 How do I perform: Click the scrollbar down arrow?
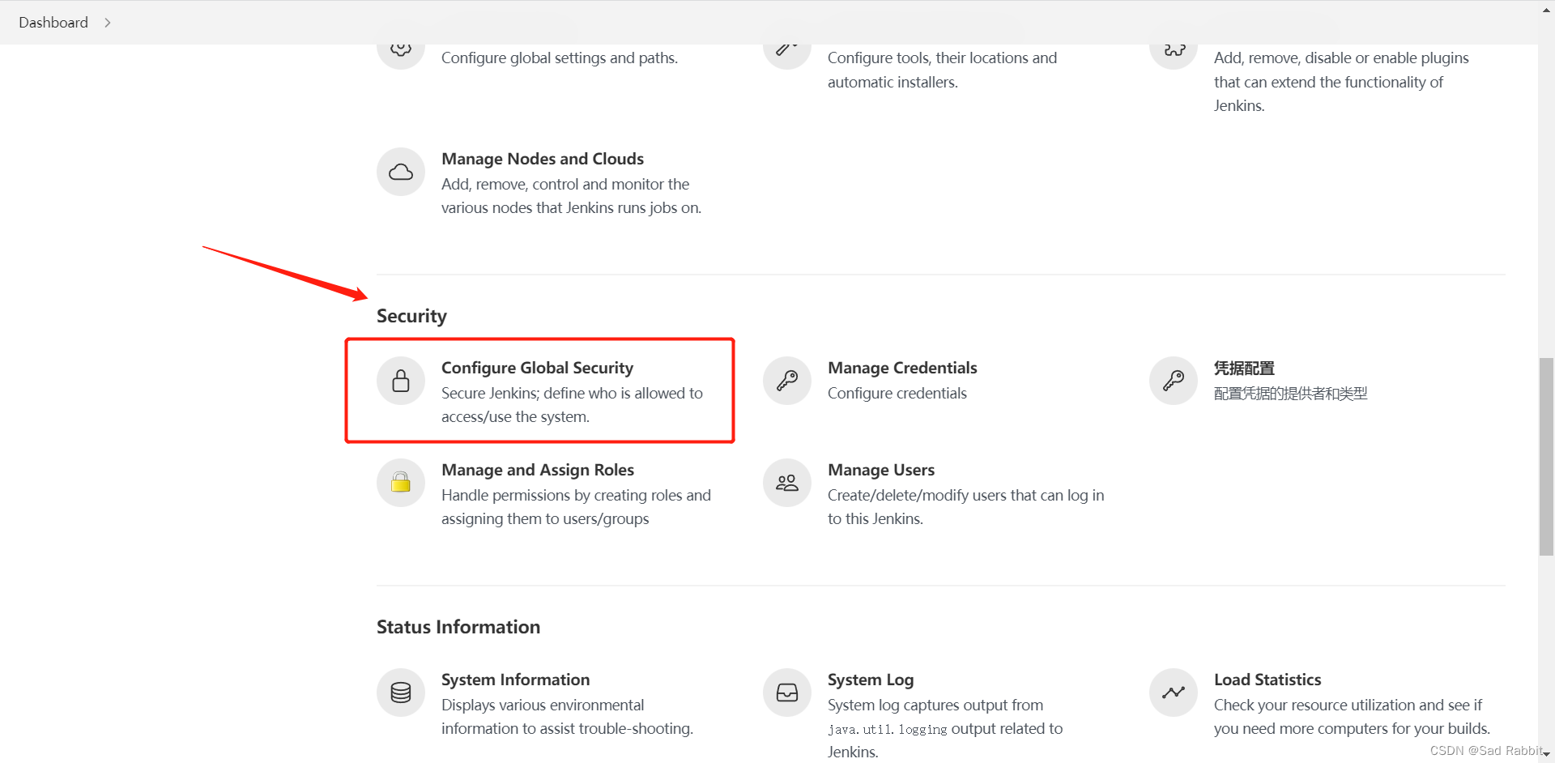tap(1546, 754)
